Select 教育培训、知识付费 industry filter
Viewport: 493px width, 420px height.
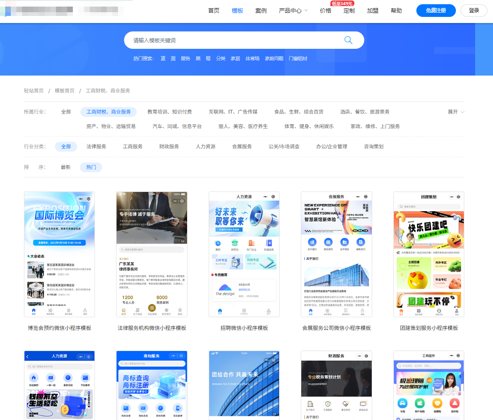[170, 112]
